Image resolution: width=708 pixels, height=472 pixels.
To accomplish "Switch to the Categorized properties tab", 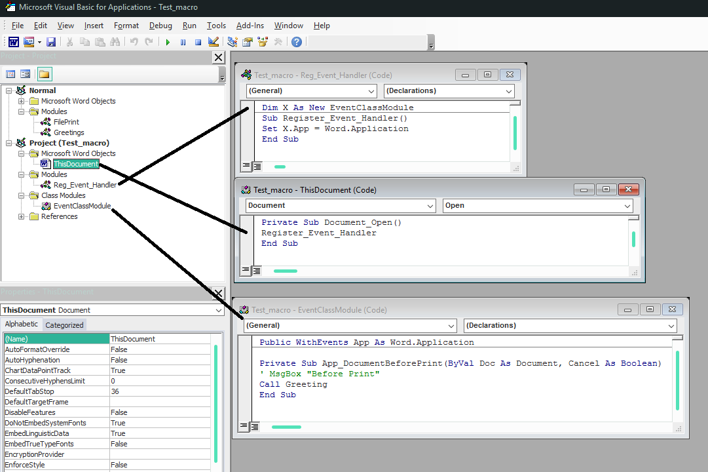I will [64, 324].
